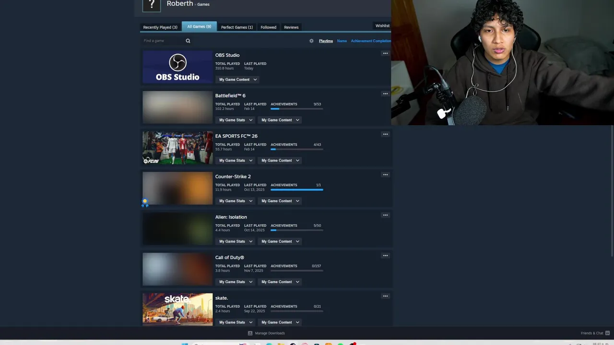Open Friends & Chat text button
Image resolution: width=614 pixels, height=345 pixels.
click(x=592, y=333)
